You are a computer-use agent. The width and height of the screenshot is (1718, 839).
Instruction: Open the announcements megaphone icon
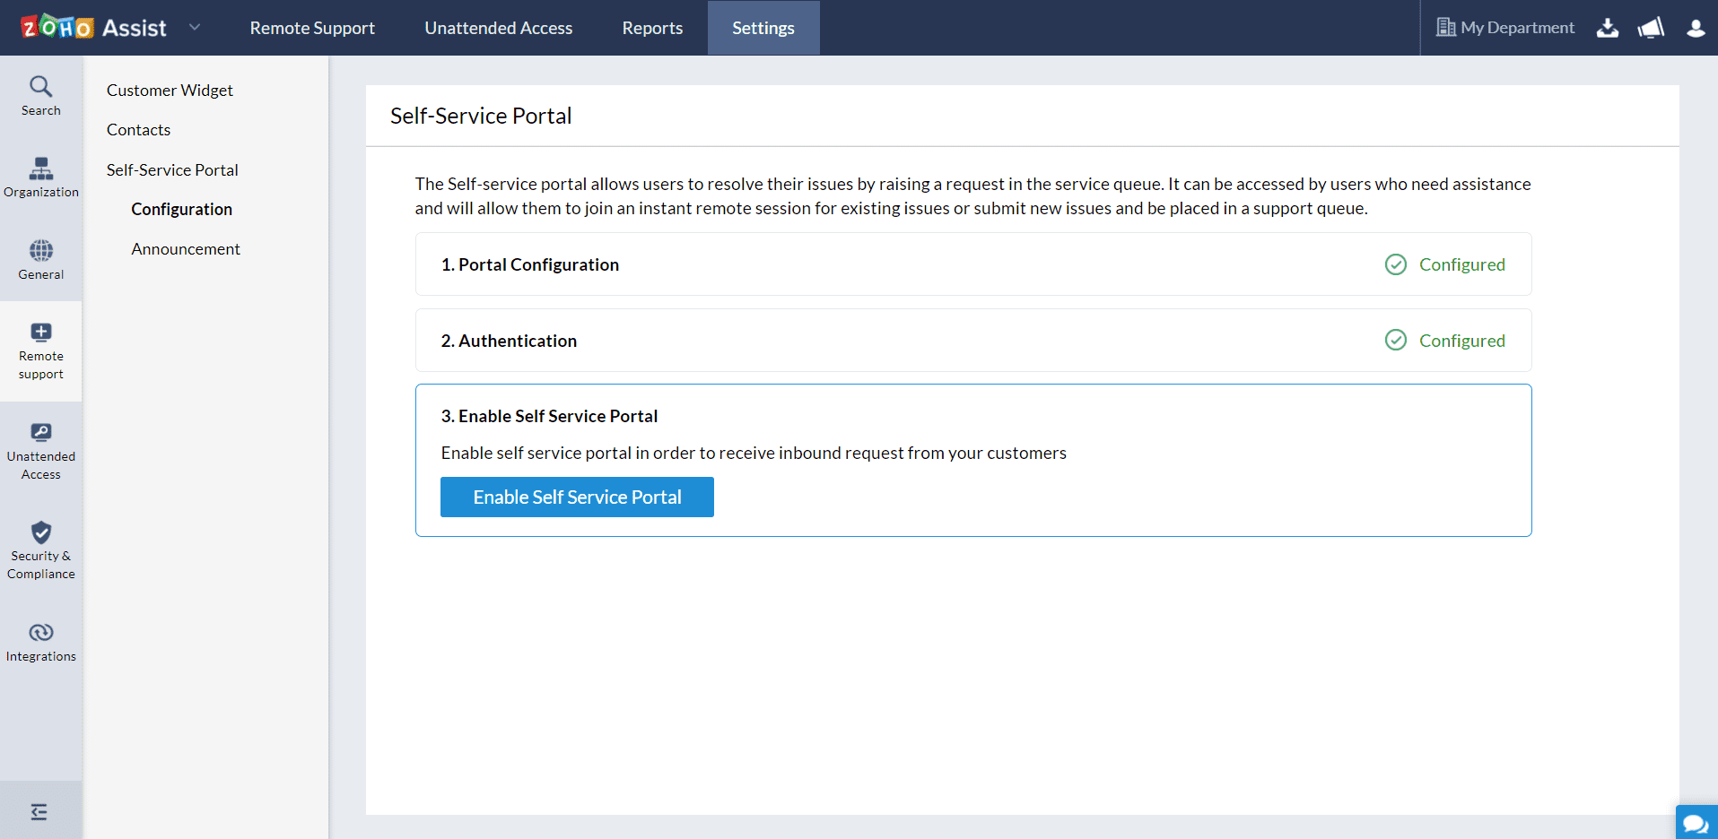coord(1650,28)
